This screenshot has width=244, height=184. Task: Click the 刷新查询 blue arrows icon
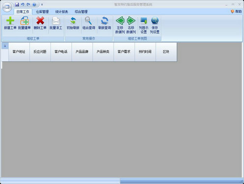coord(105,21)
